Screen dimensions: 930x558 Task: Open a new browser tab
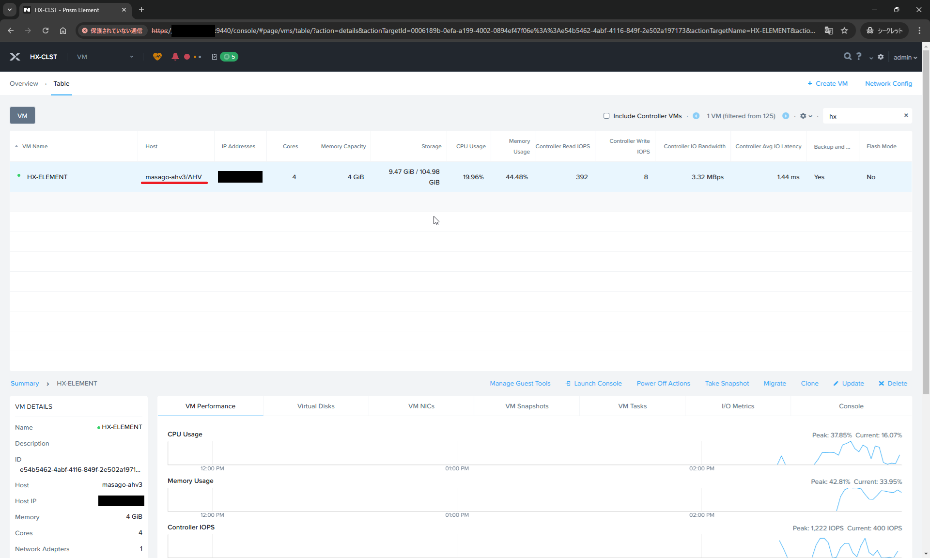[x=141, y=10]
